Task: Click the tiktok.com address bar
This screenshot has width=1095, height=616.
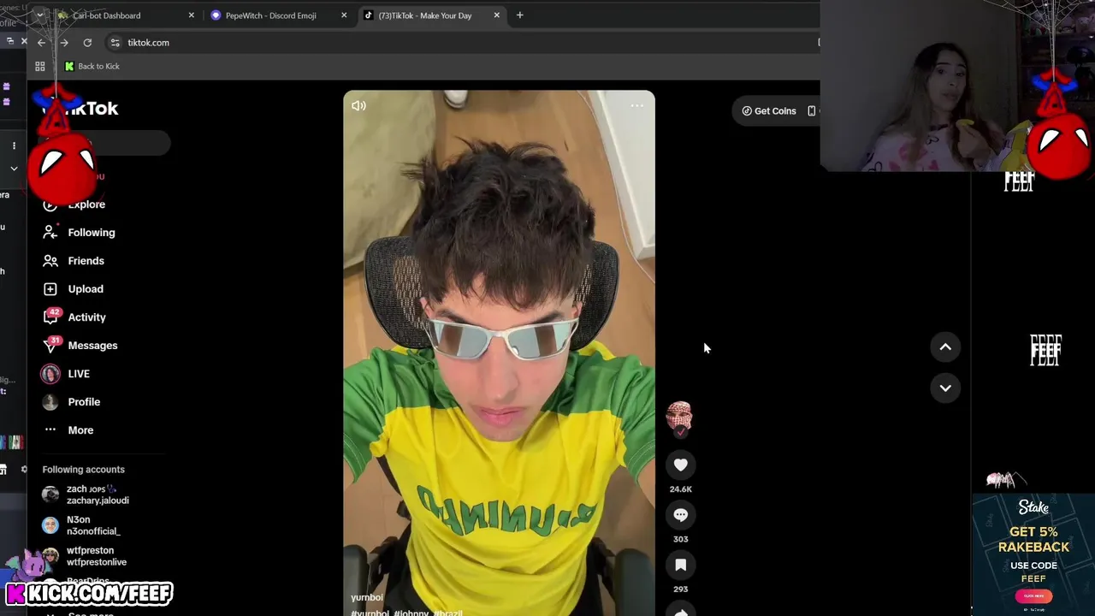Action: (462, 43)
